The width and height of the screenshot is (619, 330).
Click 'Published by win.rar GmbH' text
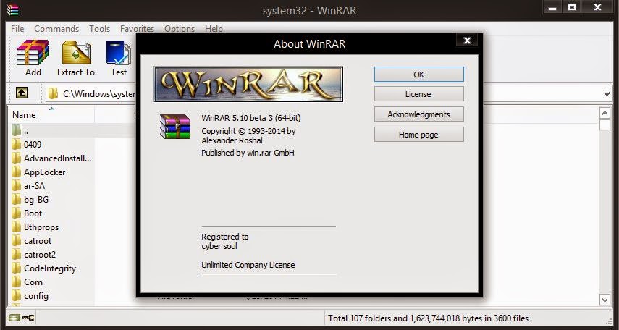click(x=248, y=153)
